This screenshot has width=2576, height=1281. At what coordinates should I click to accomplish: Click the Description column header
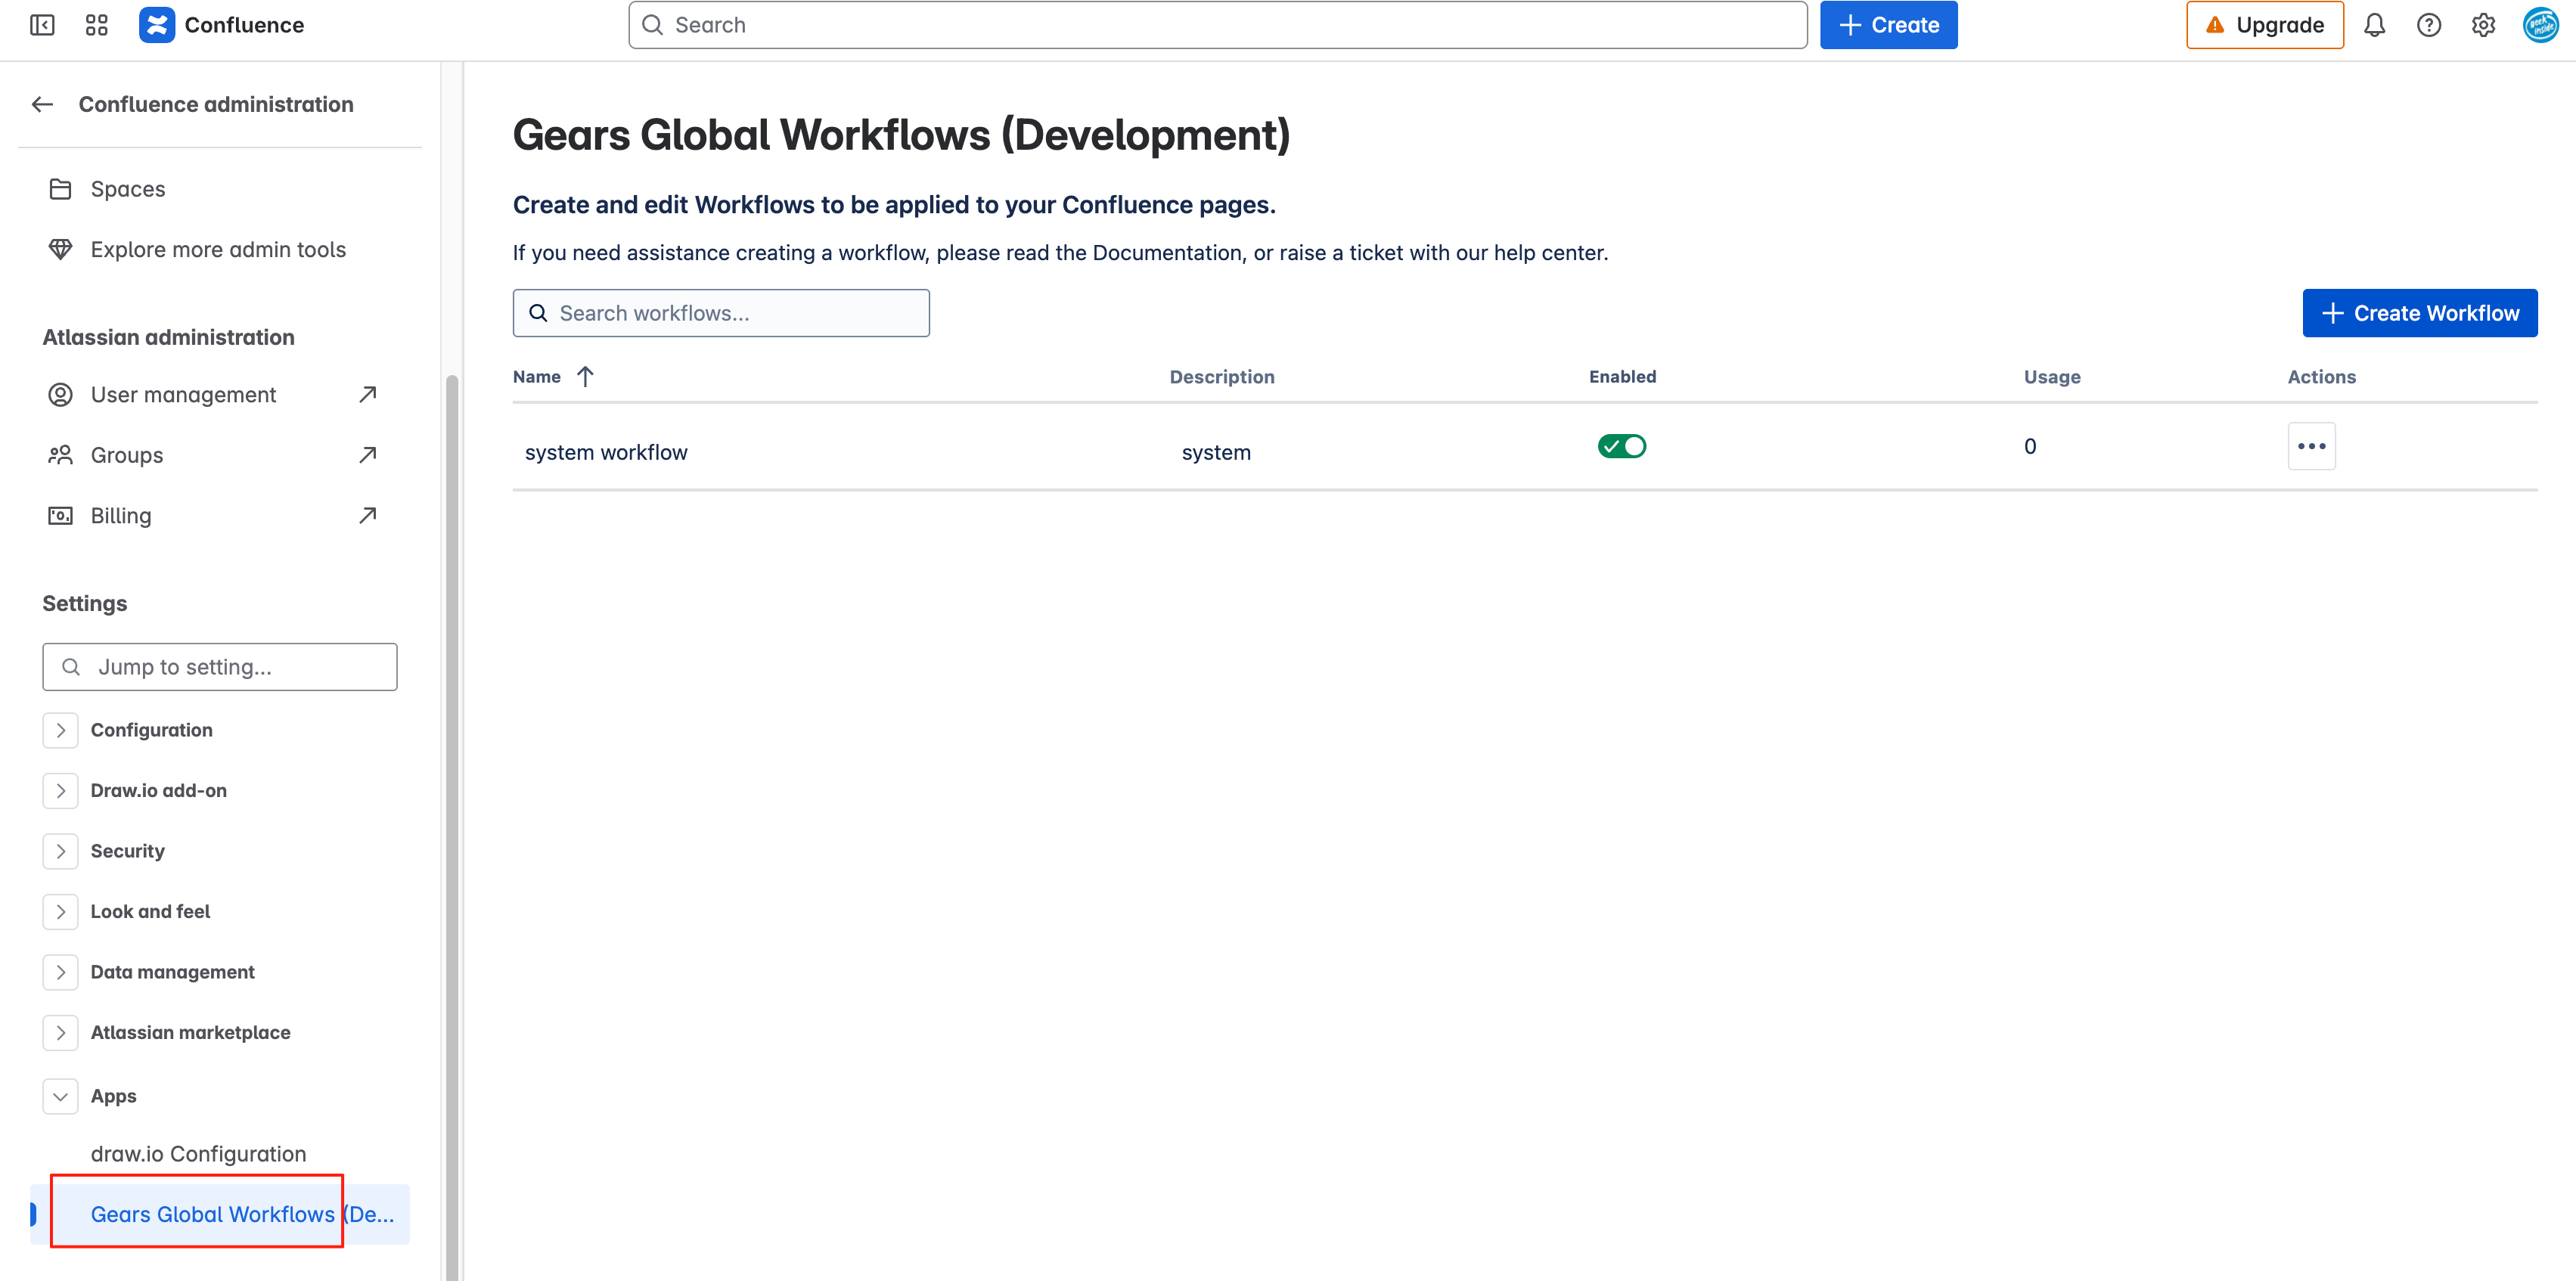1221,377
